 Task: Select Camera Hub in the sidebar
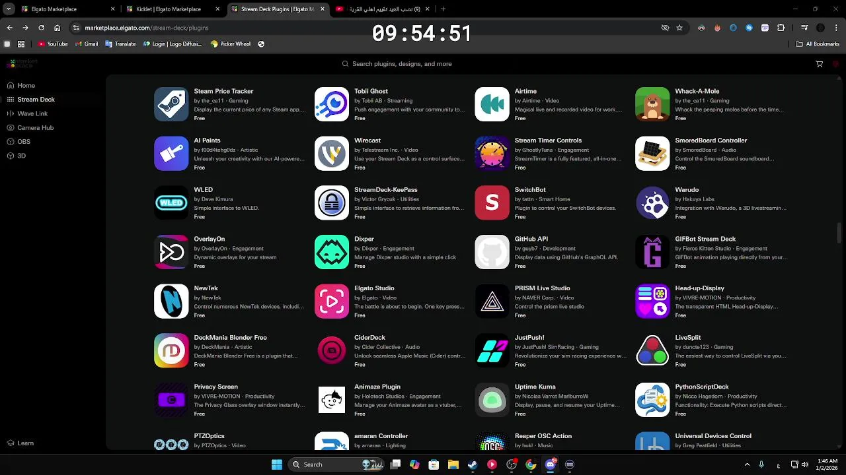tap(30, 128)
